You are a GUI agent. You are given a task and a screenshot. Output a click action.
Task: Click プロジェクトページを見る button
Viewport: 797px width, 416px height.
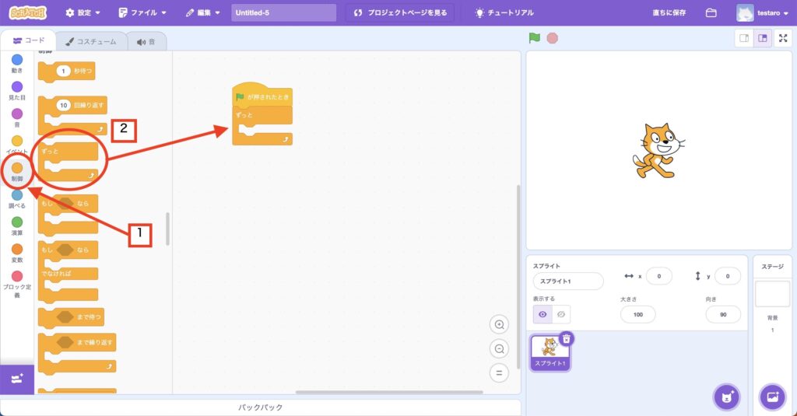point(401,12)
